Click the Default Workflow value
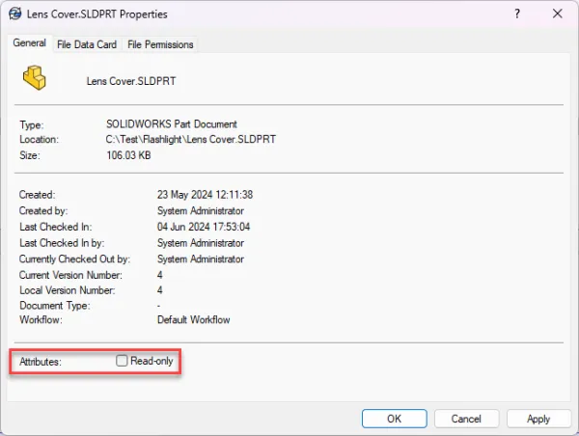The image size is (579, 436). (194, 319)
